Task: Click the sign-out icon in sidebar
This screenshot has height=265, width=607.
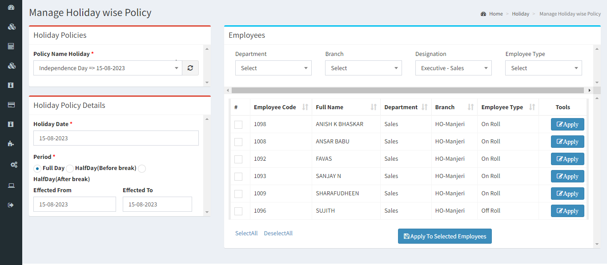Action: click(x=11, y=205)
